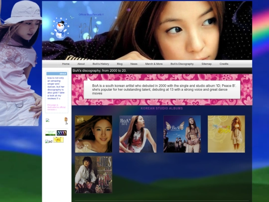The height and width of the screenshot is (202, 269).
Task: Click the pink 'dedicated to official remixes' link
Action: point(56,107)
